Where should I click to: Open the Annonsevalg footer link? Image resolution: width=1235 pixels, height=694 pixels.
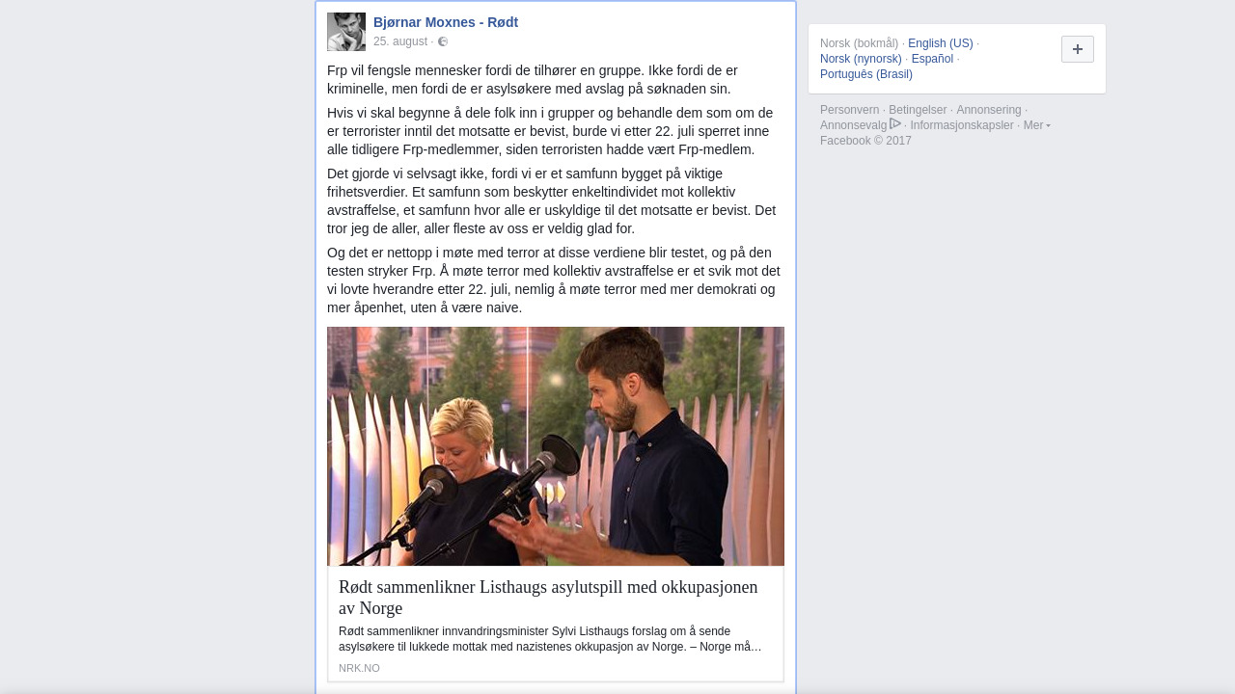[854, 125]
